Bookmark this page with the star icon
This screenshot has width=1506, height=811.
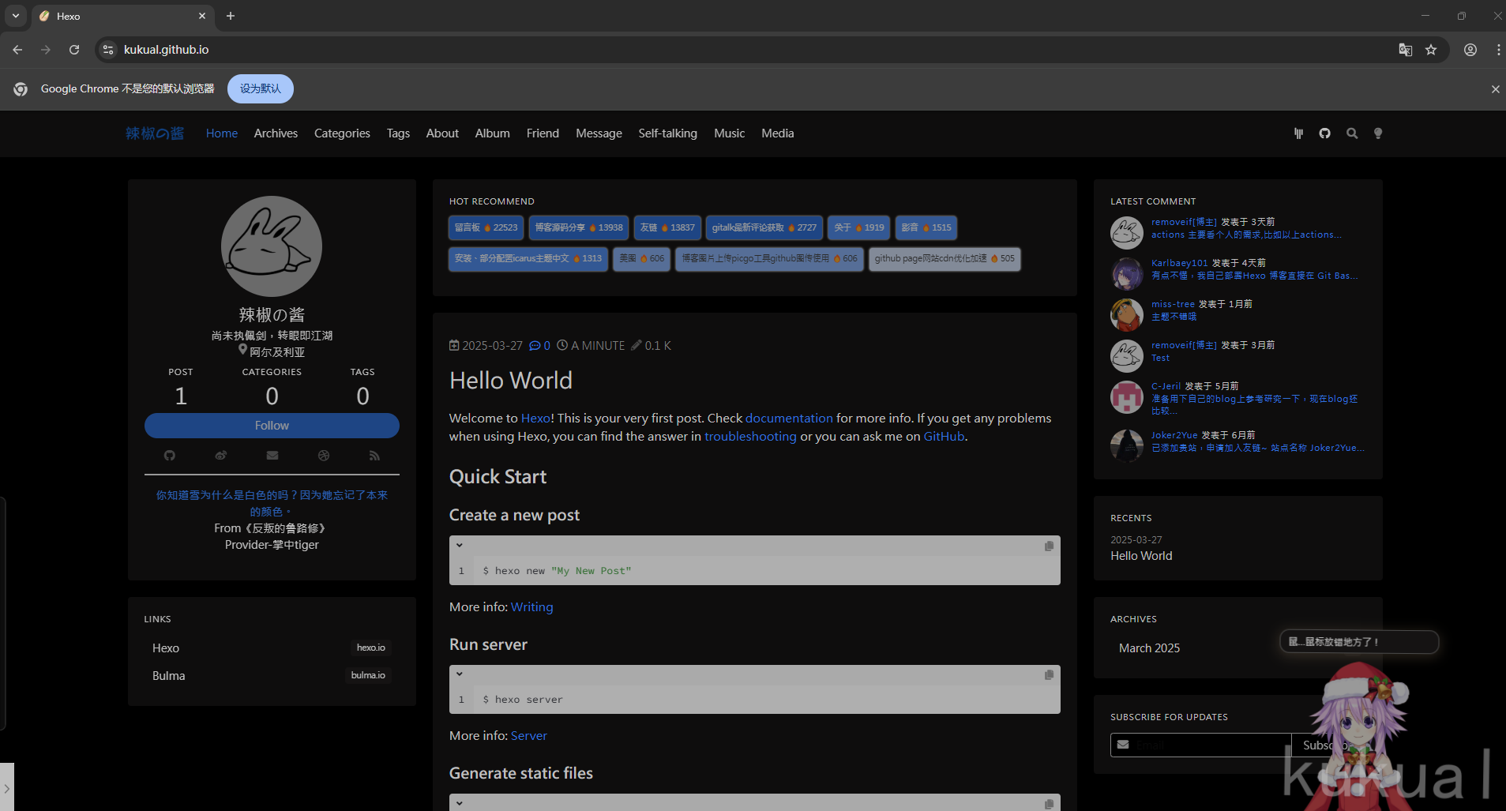click(x=1431, y=50)
